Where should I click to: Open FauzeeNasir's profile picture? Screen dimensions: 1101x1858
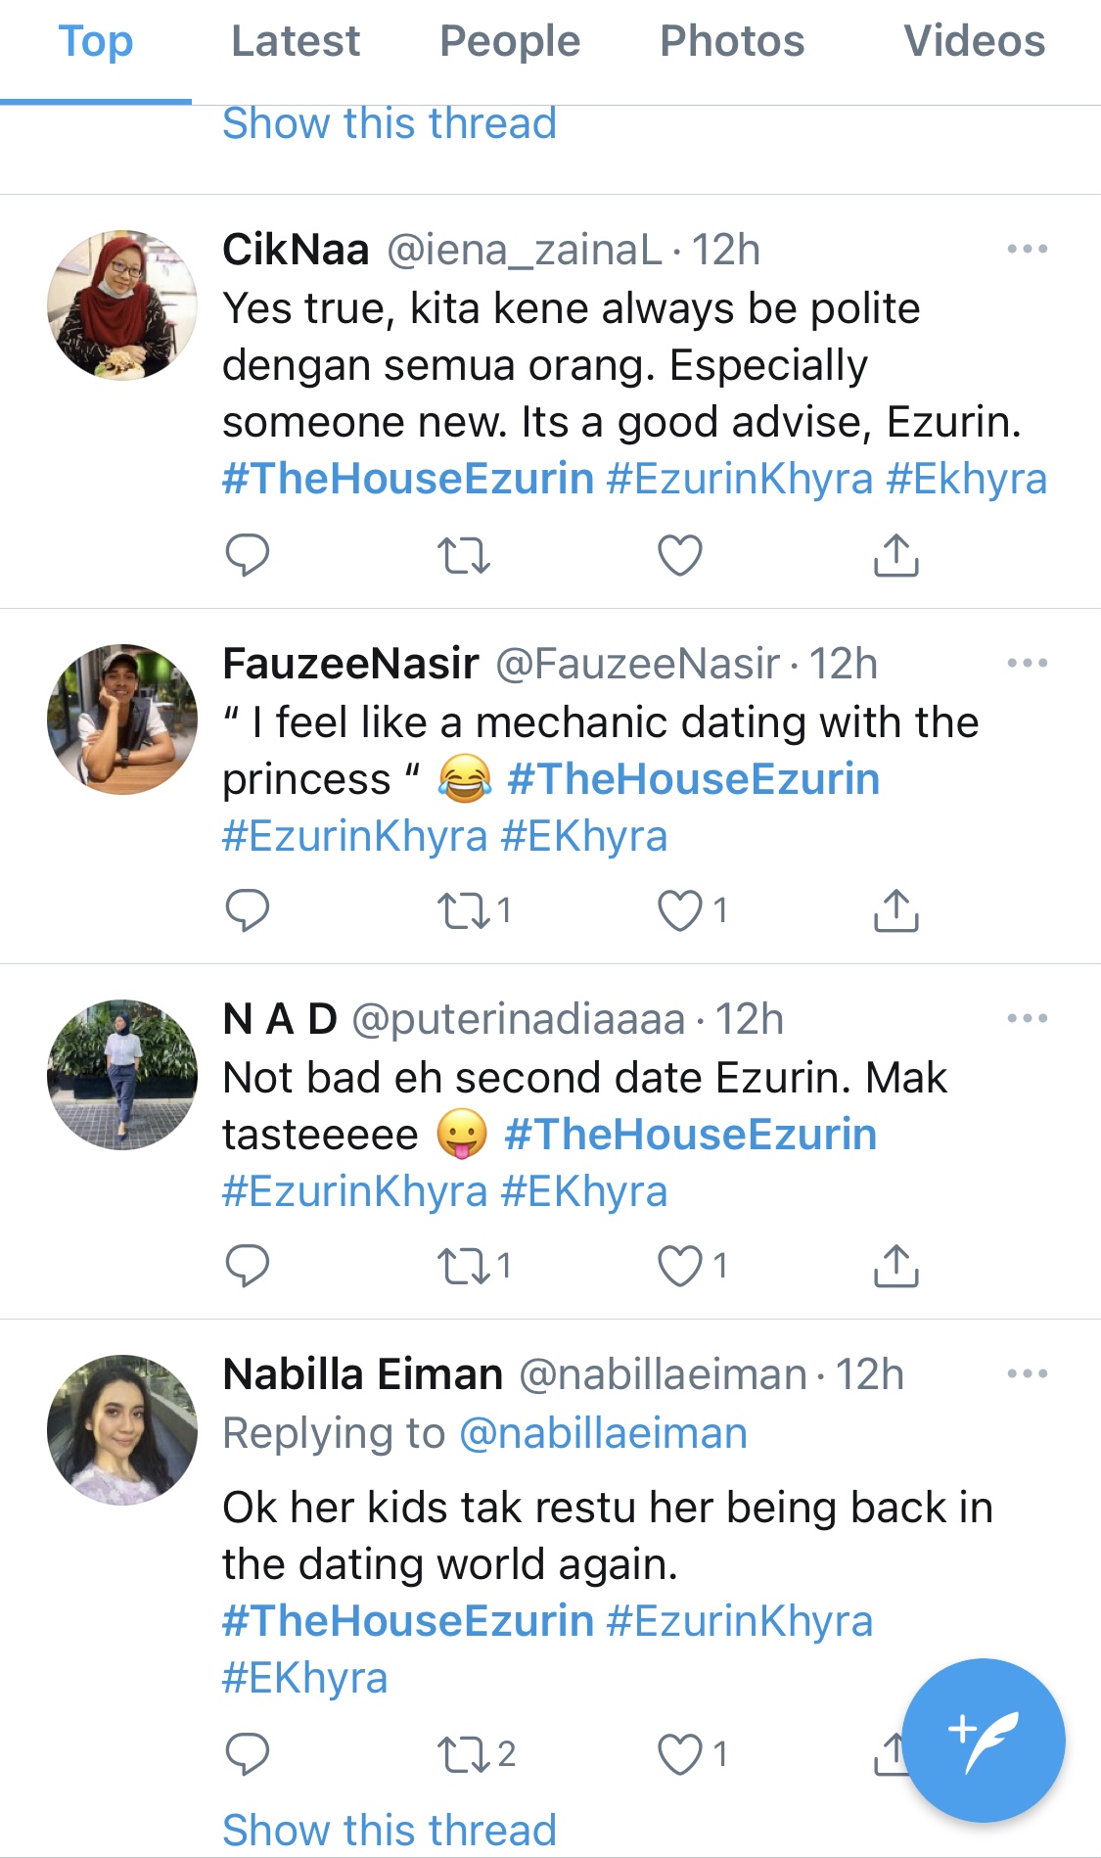coord(122,719)
